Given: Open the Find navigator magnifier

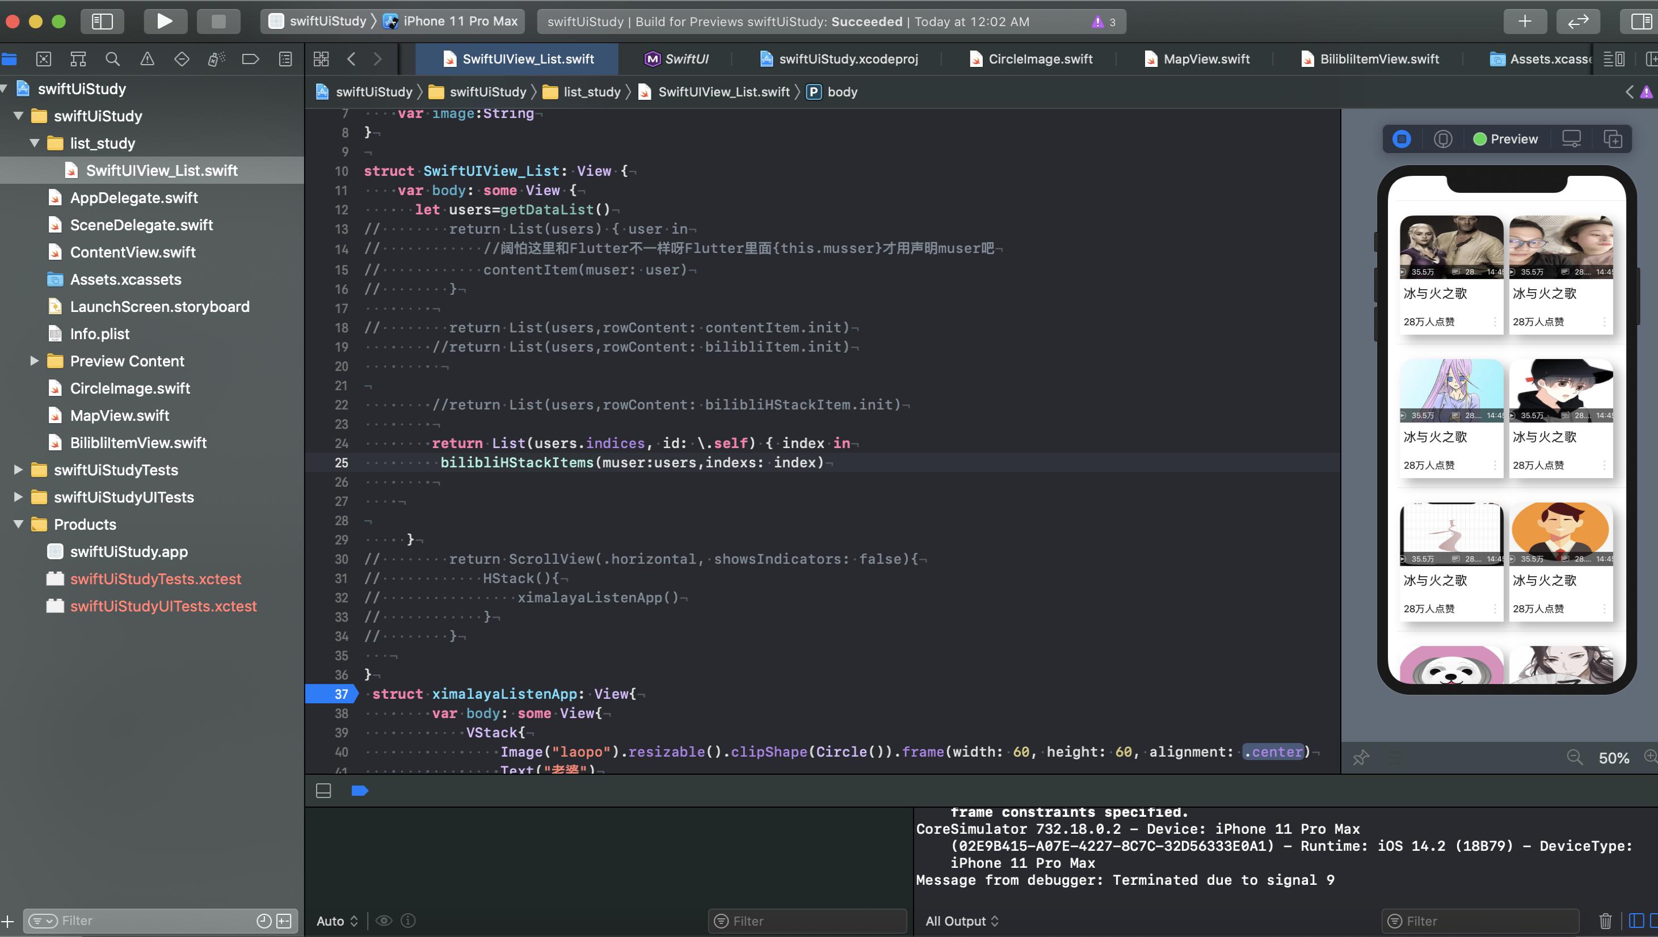Looking at the screenshot, I should tap(113, 59).
